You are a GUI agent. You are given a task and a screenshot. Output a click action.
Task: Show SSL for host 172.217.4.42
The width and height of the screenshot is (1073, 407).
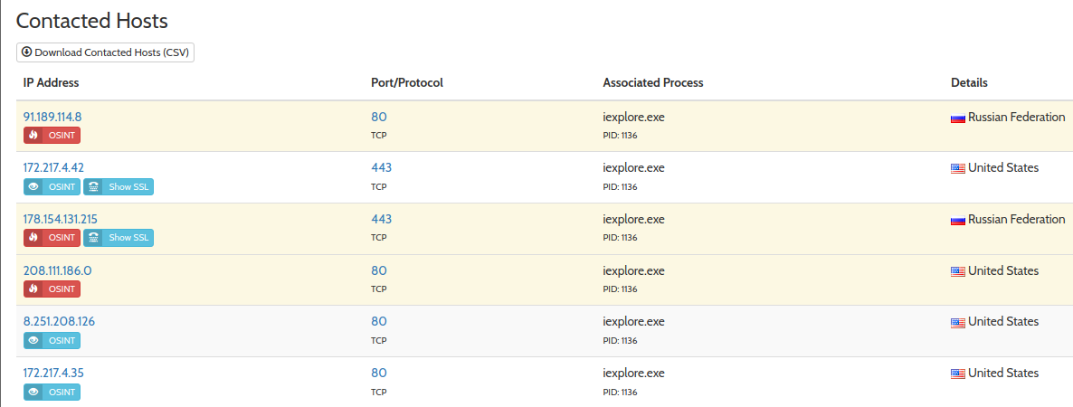point(119,187)
